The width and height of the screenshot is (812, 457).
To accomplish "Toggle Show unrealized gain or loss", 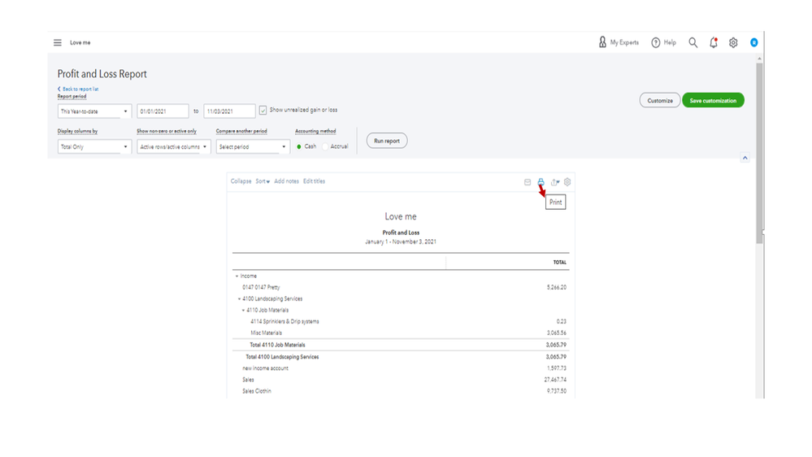I will 263,111.
